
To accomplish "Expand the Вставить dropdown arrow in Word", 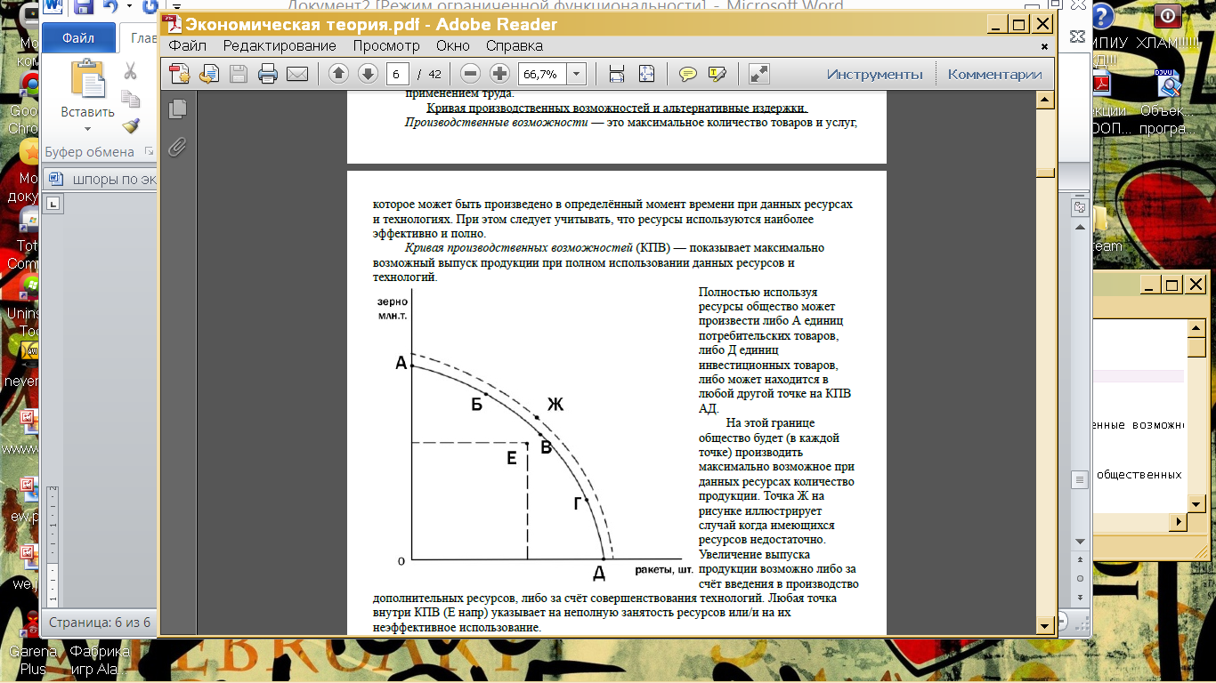I will click(x=87, y=128).
